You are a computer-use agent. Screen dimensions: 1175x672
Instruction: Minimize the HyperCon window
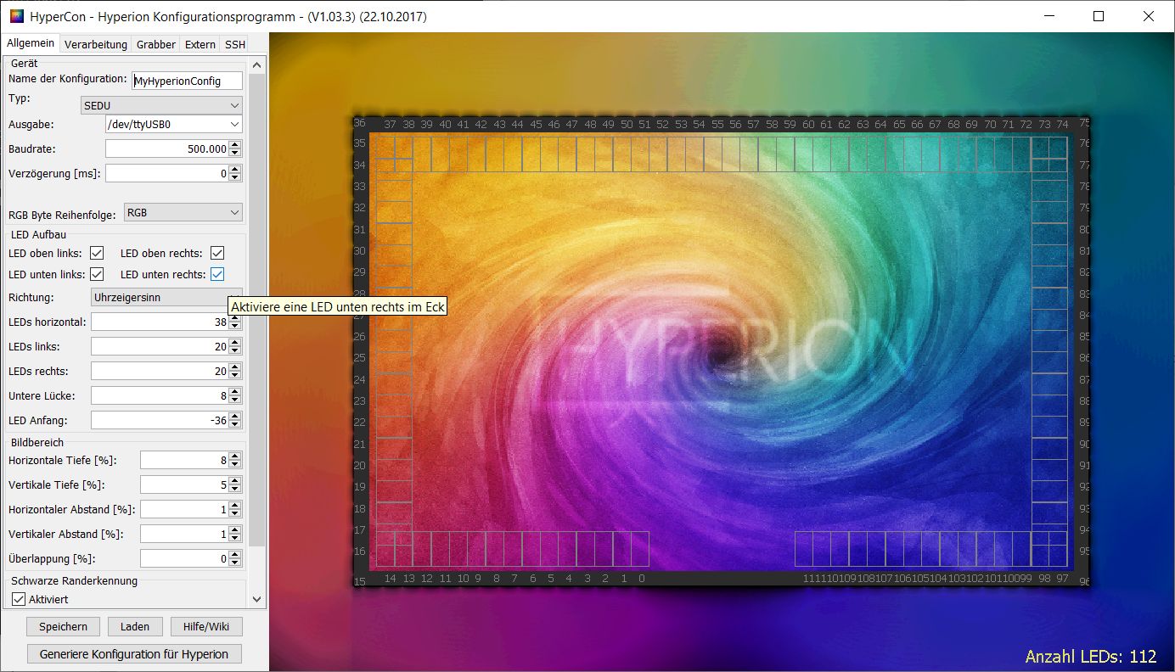[1049, 16]
